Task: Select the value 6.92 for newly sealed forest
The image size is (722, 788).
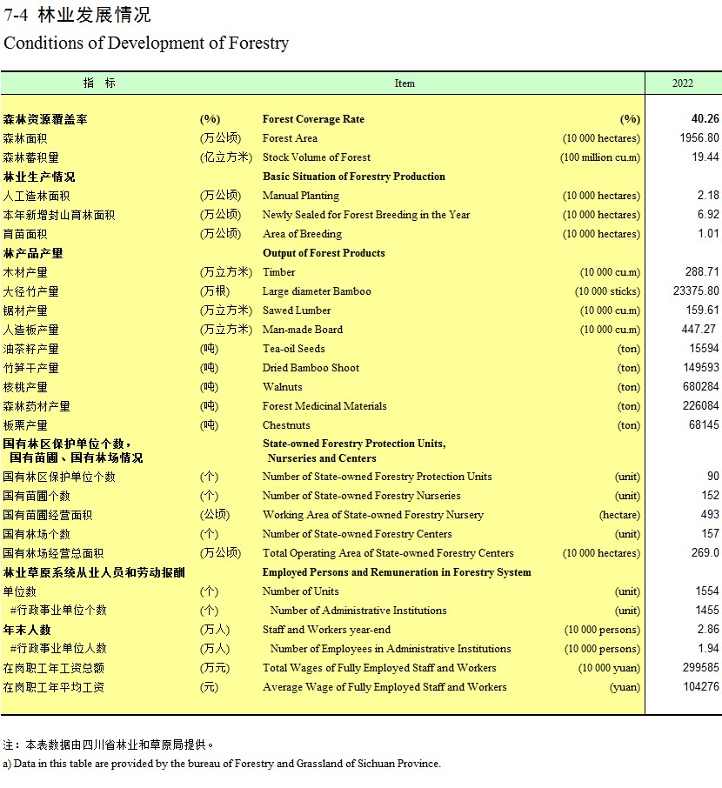Action: coord(708,214)
